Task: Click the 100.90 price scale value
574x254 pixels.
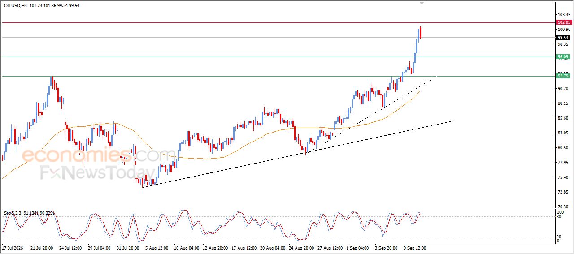Action: (563, 29)
